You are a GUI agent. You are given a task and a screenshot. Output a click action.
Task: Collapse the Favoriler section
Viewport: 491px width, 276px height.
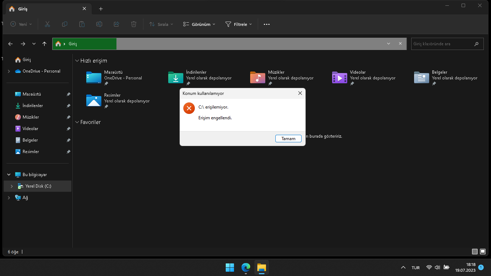pos(77,122)
